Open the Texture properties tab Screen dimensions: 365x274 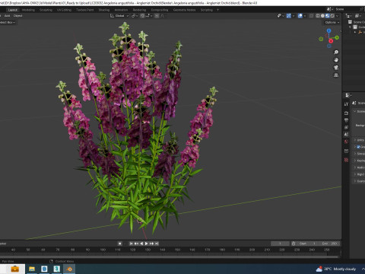pos(346,160)
